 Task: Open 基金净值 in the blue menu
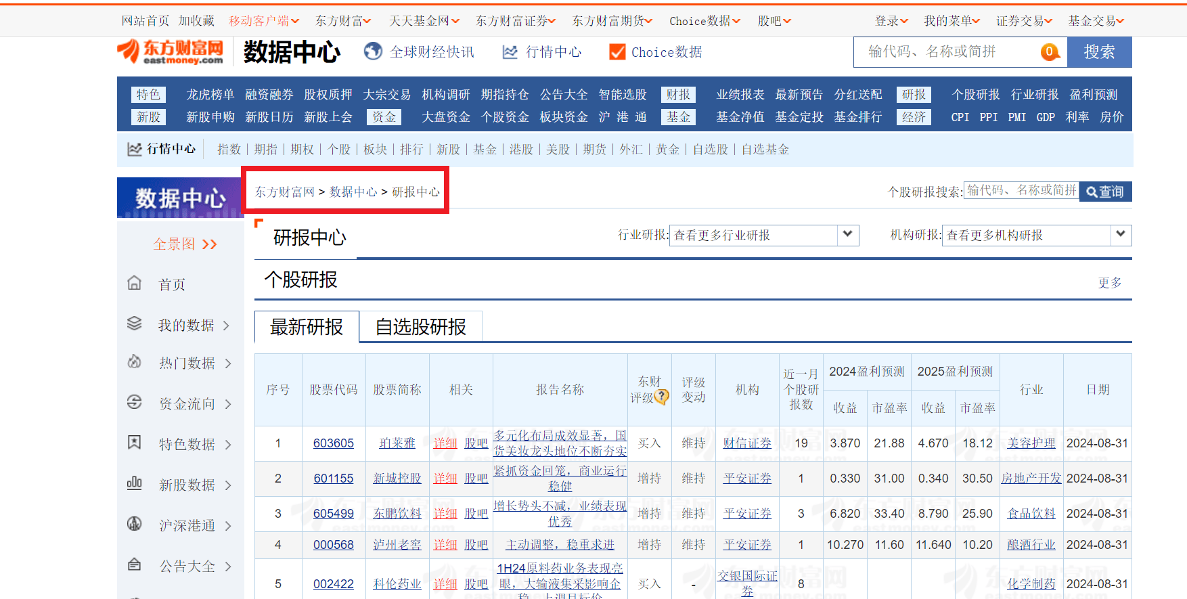pos(740,117)
